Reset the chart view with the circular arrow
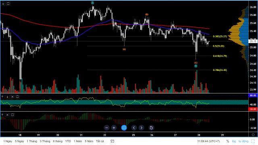Screen dimensions: 258x145 pos(151,128)
